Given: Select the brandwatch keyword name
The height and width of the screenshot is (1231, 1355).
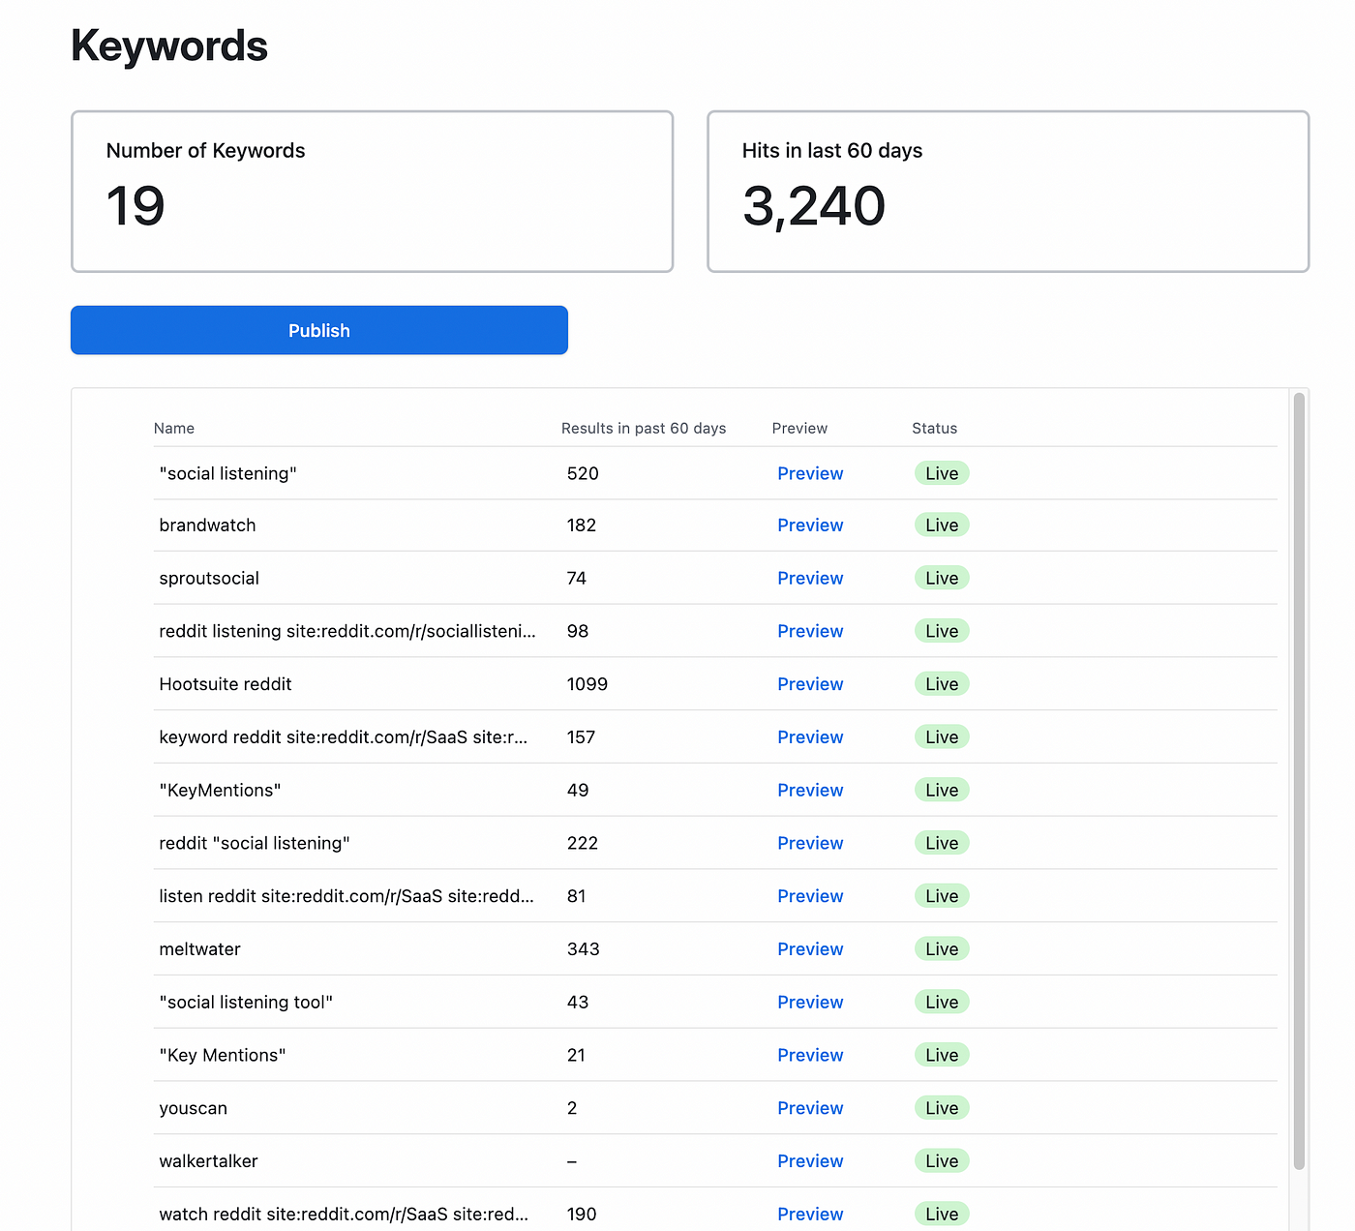Looking at the screenshot, I should (208, 525).
